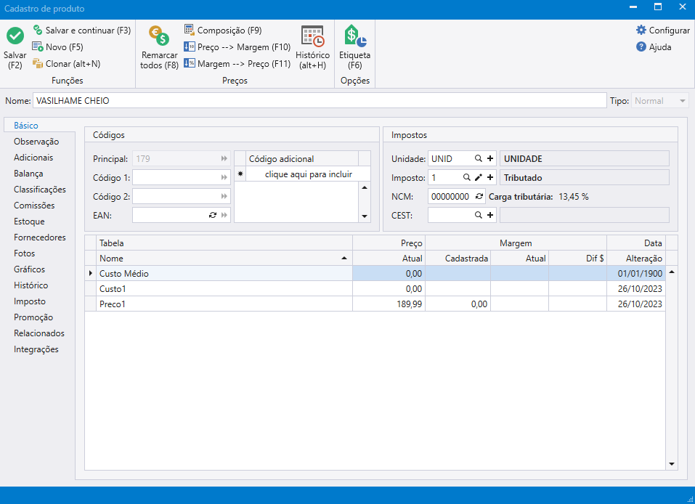Click the price table scroll-up arrow
Image resolution: width=695 pixels, height=504 pixels.
[672, 272]
